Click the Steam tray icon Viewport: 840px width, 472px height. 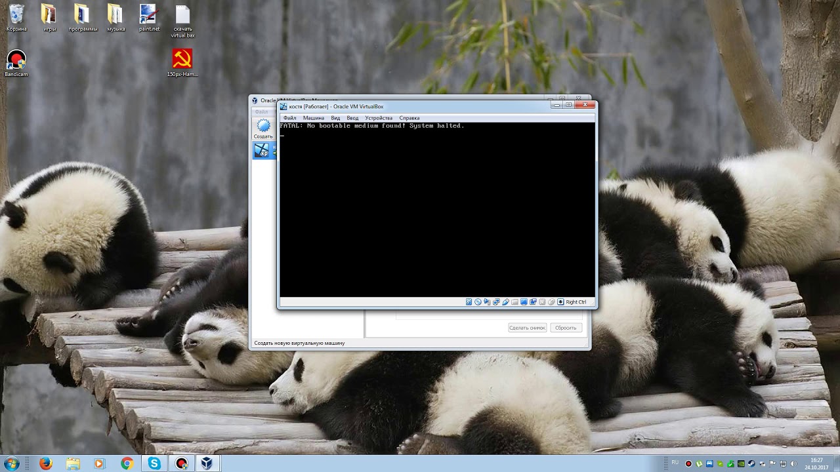pyautogui.click(x=751, y=463)
